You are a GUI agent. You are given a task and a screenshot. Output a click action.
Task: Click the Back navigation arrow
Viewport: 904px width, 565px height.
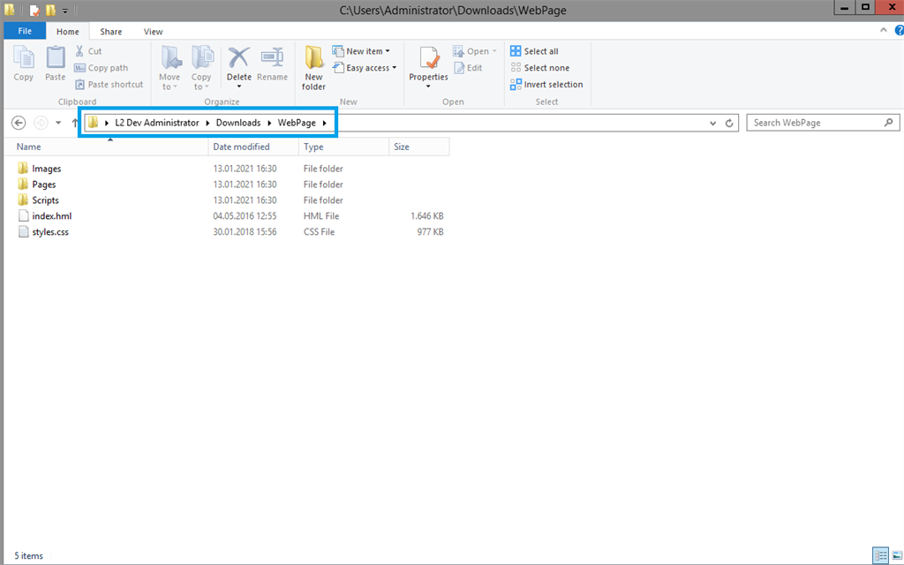click(x=19, y=123)
